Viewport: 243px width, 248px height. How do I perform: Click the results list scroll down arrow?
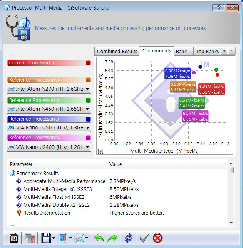(x=231, y=223)
